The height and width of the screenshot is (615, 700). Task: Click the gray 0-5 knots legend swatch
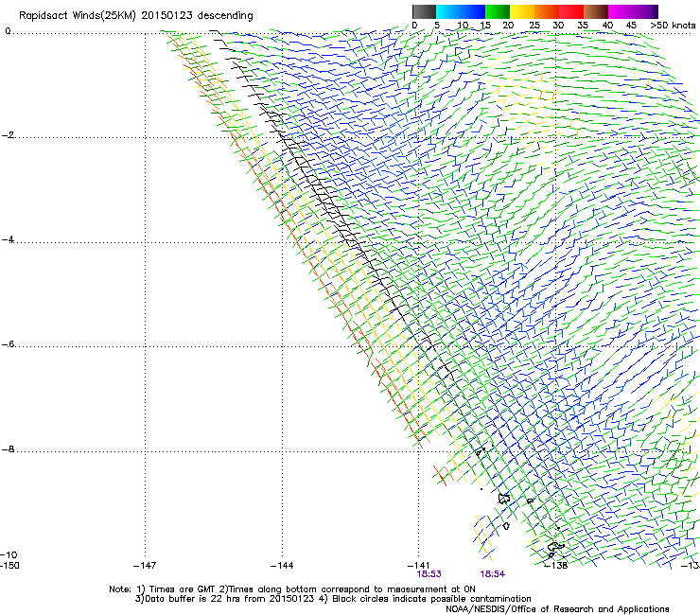tap(424, 11)
